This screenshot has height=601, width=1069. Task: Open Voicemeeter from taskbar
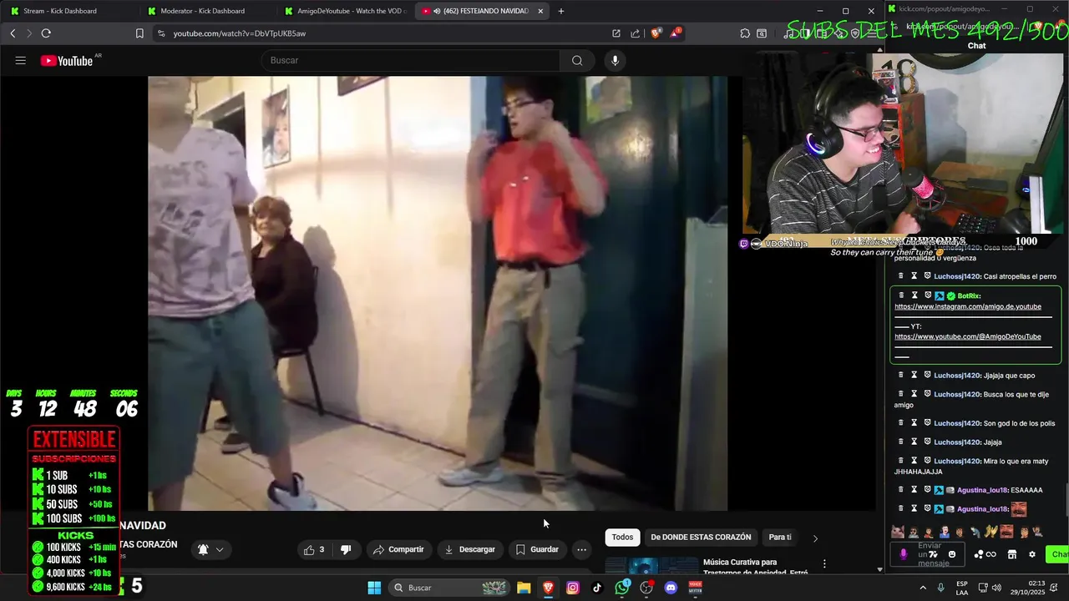695,588
